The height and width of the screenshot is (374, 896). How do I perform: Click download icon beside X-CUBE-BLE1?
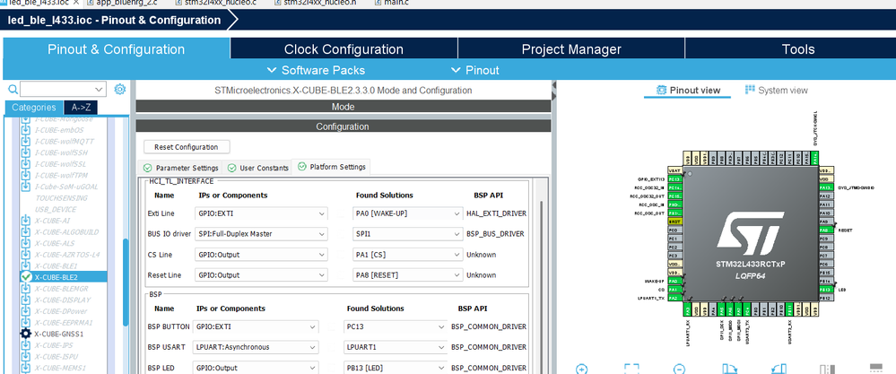(x=26, y=266)
